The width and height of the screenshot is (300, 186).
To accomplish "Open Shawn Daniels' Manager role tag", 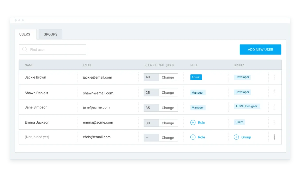I will tap(198, 93).
